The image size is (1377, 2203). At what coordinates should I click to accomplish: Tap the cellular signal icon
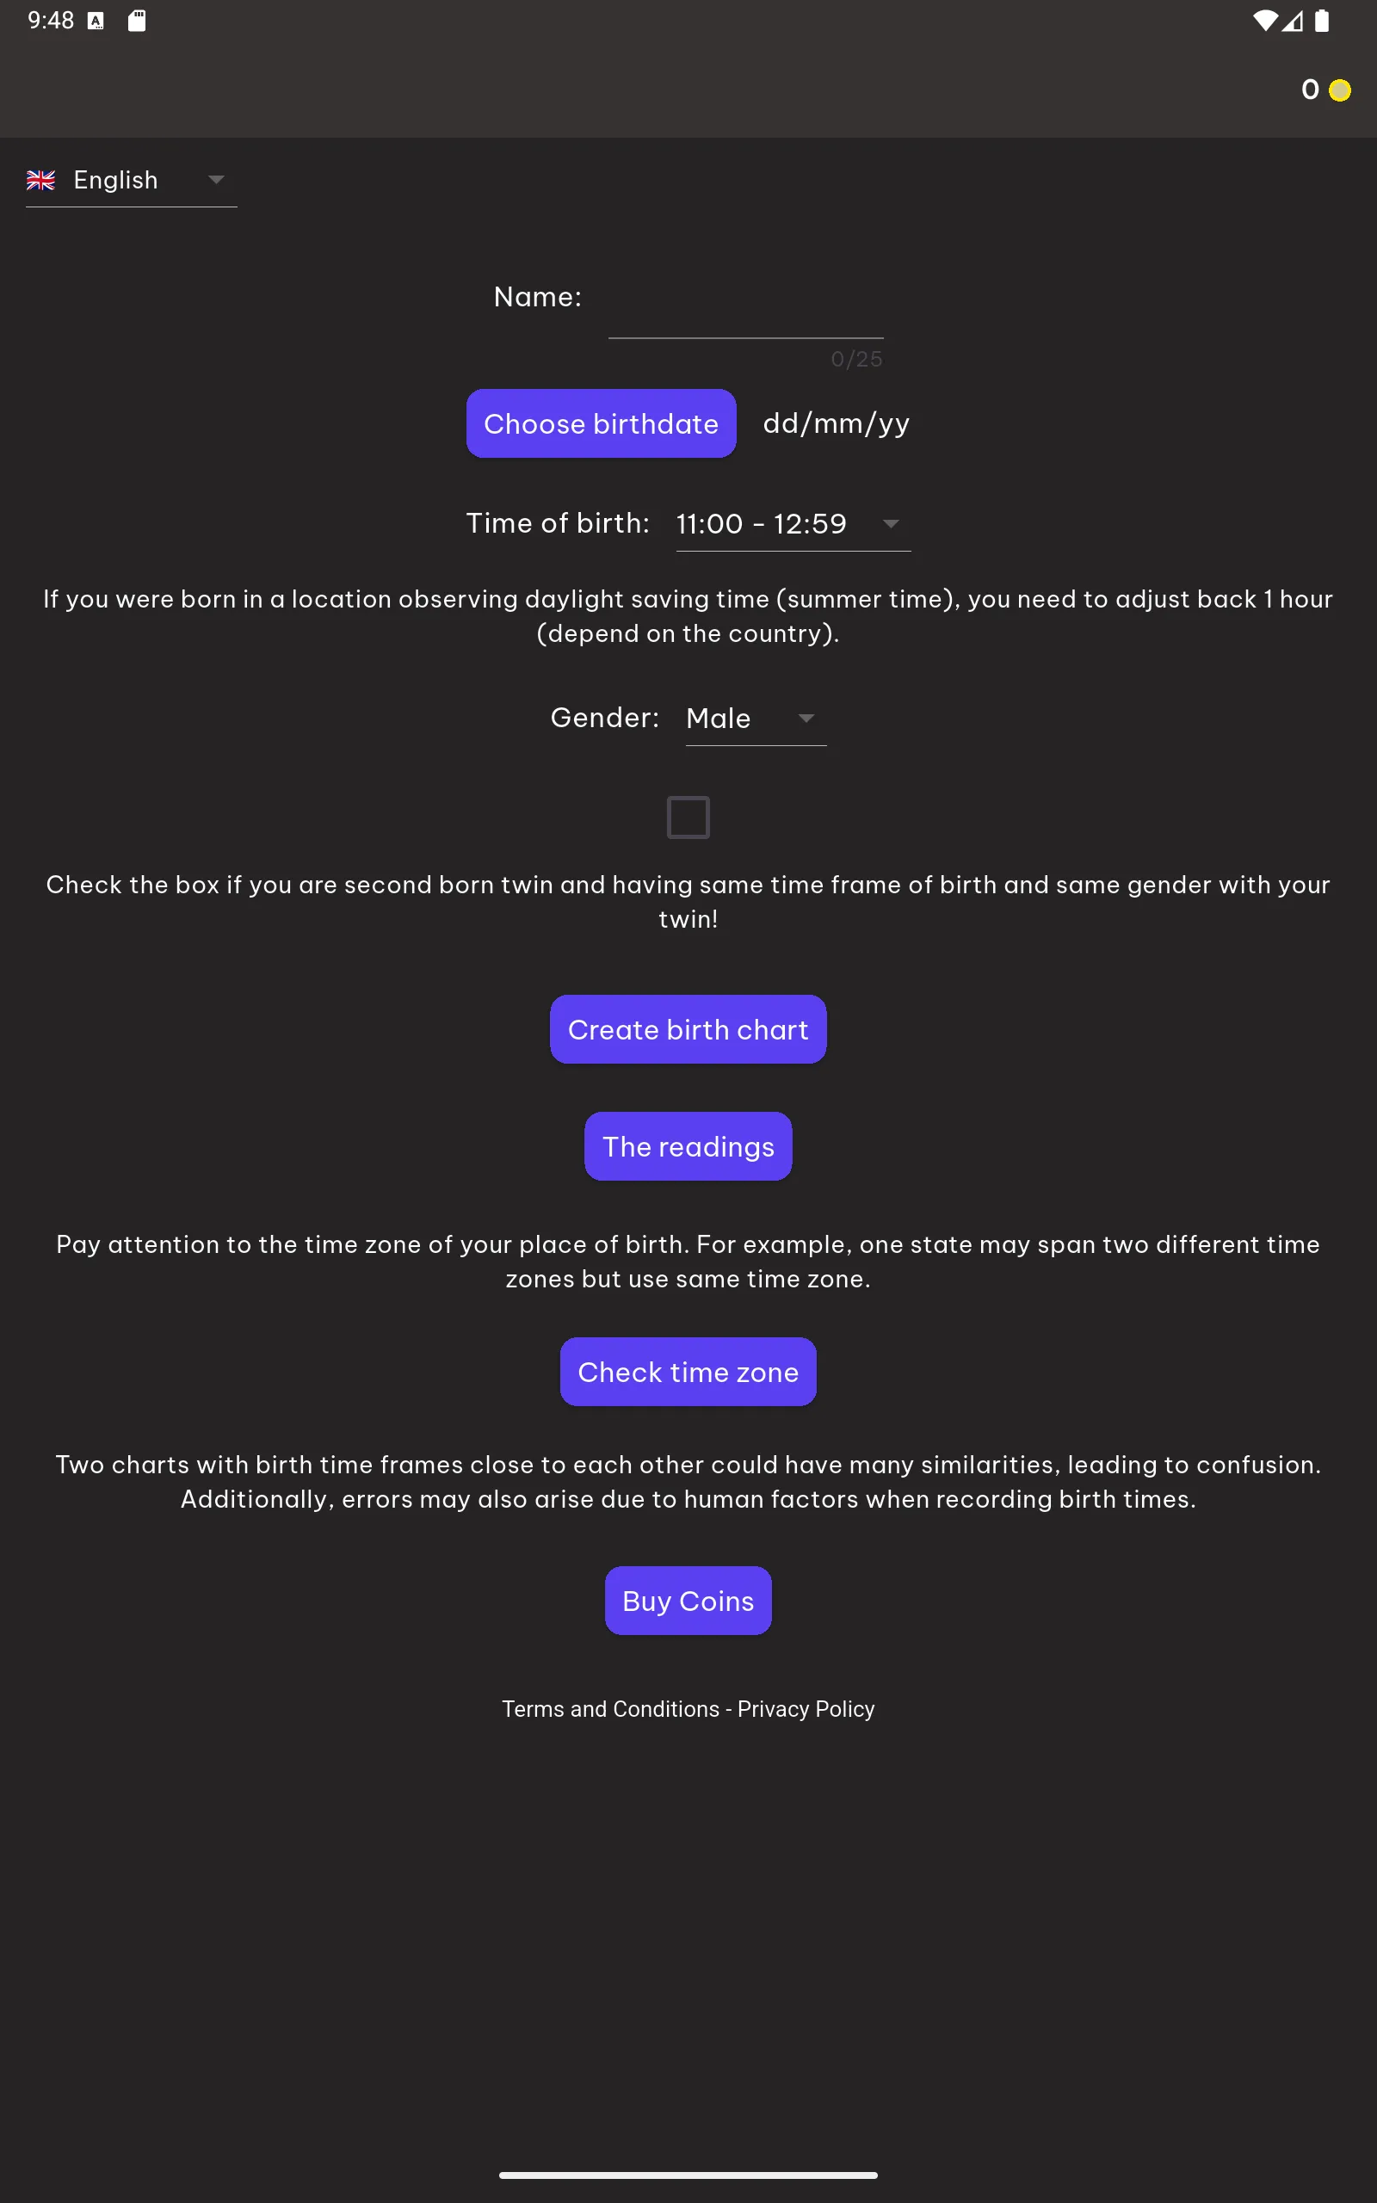pos(1293,20)
